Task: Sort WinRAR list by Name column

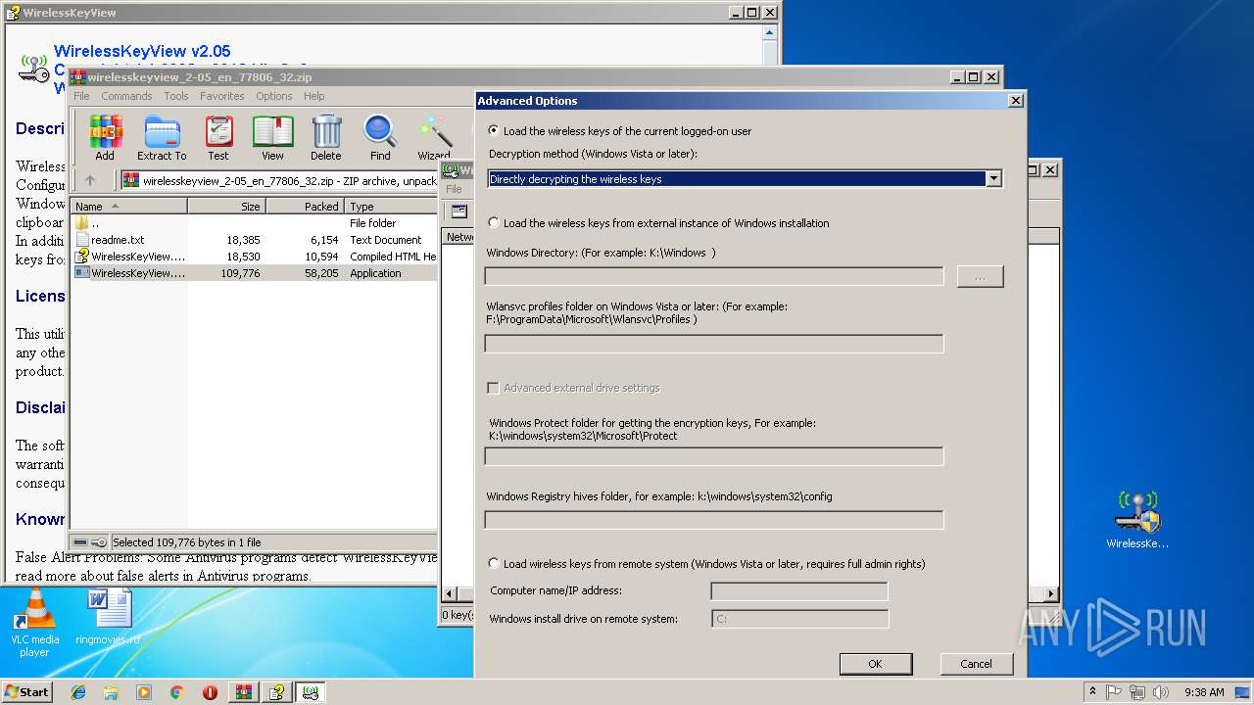Action: click(128, 207)
